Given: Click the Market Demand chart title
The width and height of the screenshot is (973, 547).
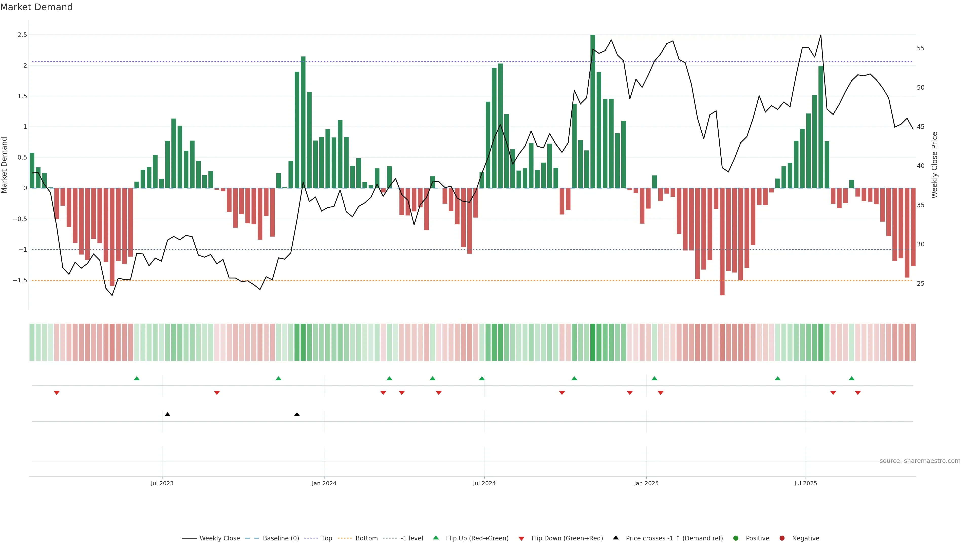Looking at the screenshot, I should [x=36, y=7].
